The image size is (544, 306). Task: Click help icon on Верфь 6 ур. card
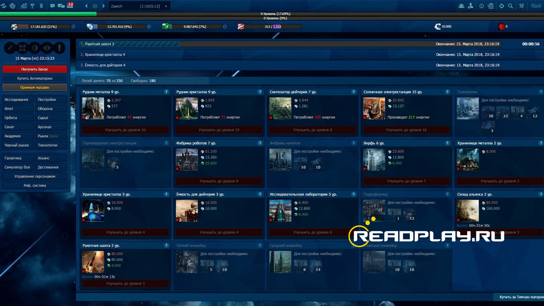pyautogui.click(x=447, y=143)
